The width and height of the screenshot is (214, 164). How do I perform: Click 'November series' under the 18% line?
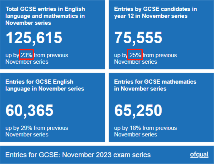(x=136, y=135)
